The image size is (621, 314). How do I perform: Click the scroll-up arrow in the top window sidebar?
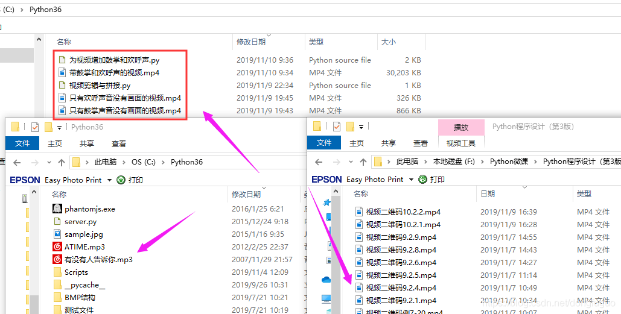39,40
